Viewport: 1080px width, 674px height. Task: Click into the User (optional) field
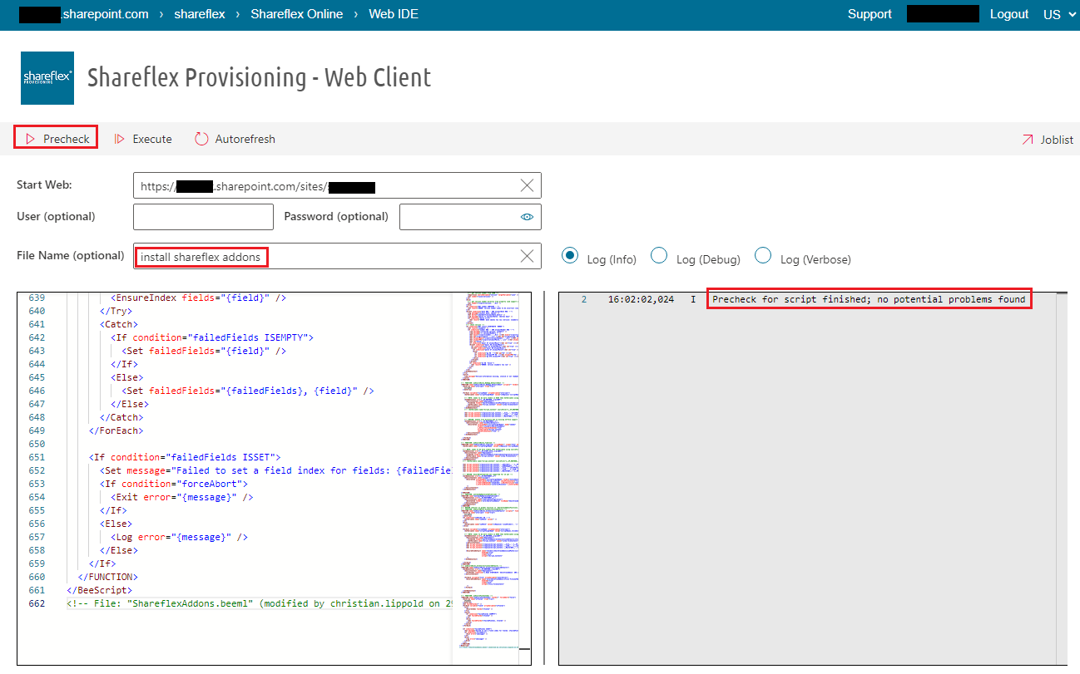pyautogui.click(x=203, y=216)
